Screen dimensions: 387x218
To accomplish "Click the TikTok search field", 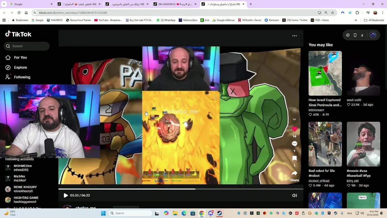I will [x=27, y=46].
